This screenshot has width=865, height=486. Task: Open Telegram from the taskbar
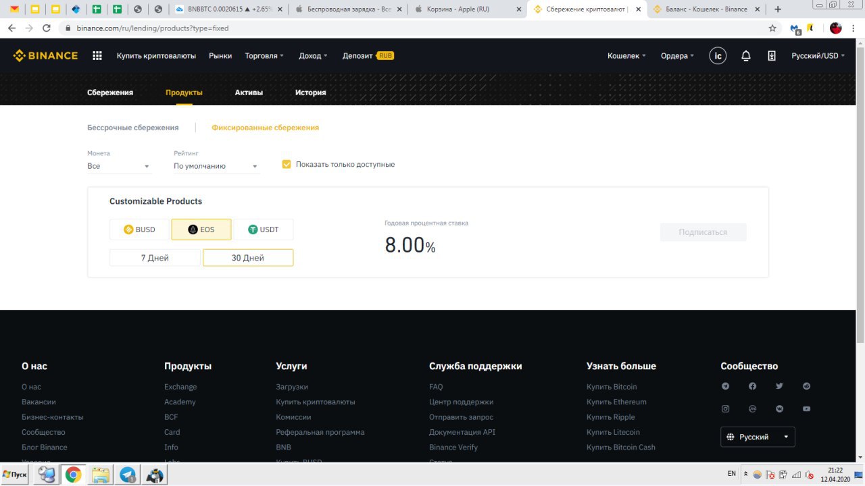point(127,475)
